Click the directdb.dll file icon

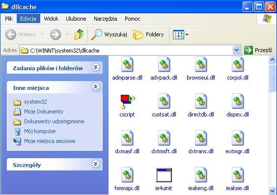201,101
